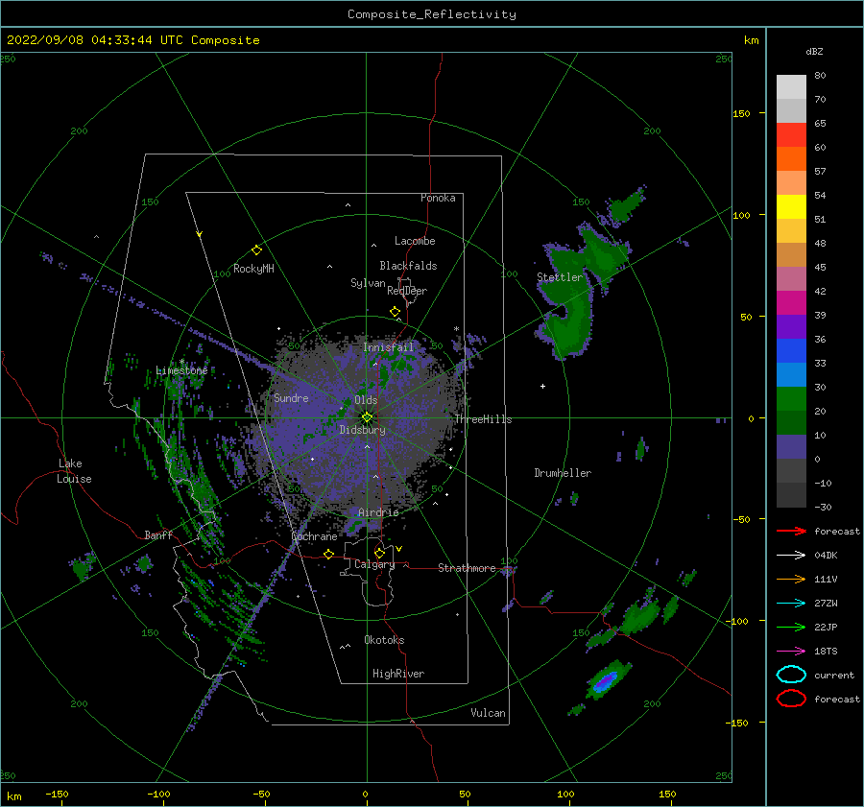Click the yellow diamond marker over Calgary
864x807 pixels.
379,553
